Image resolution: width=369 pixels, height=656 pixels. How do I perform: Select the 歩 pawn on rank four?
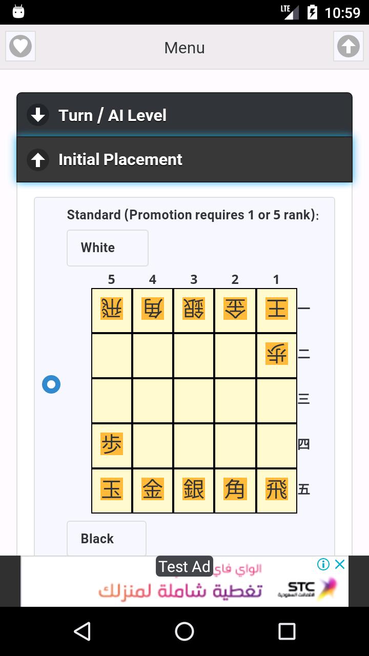coord(111,444)
